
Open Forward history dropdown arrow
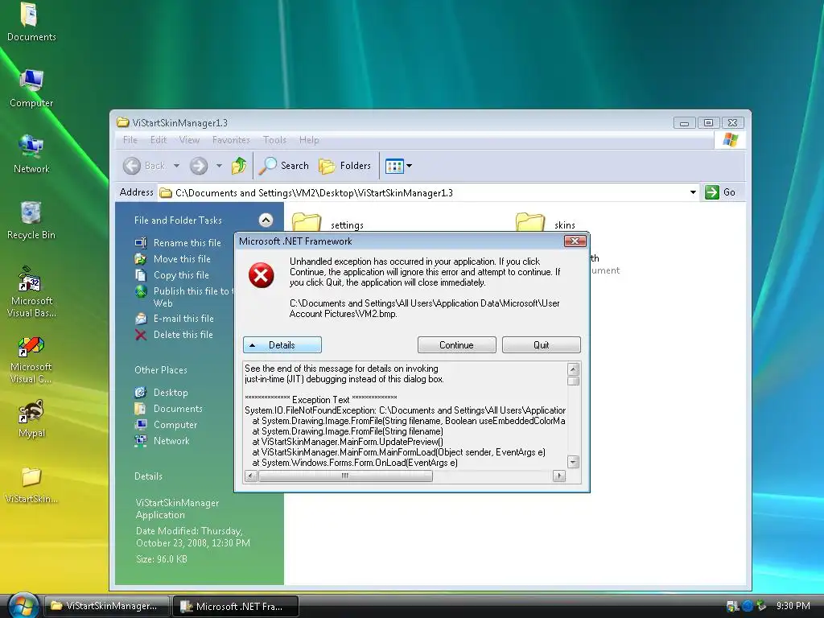219,166
